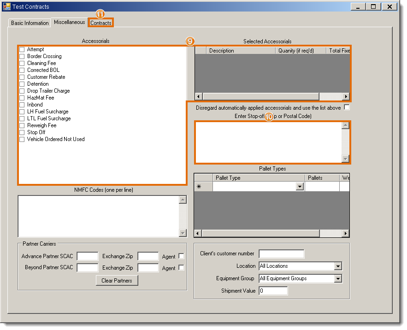Screen dimensions: 407x330
Task: Click the Advance Partner SCAC field
Action: 87,256
